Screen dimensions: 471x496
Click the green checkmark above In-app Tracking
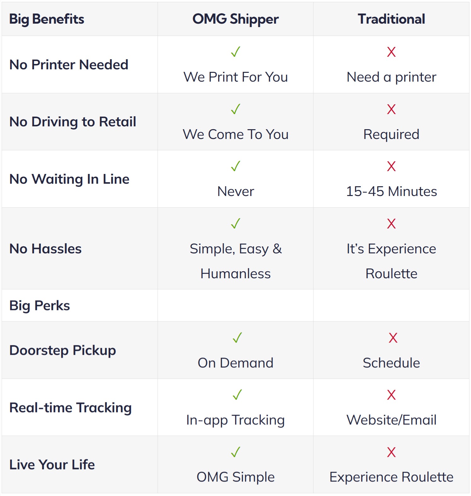point(237,395)
